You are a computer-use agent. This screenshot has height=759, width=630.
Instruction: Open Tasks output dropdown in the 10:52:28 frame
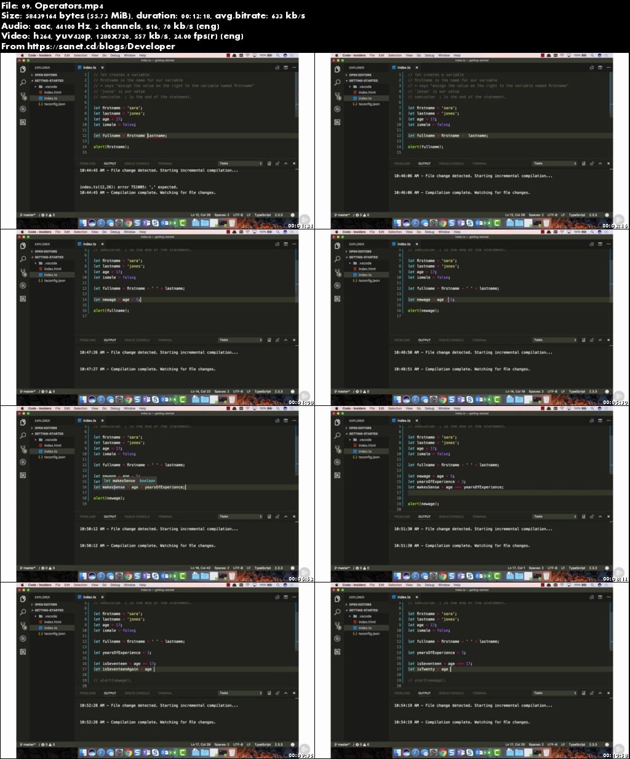point(240,693)
